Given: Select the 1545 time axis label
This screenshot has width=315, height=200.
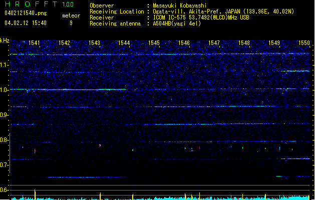Looking at the screenshot, I should [154, 43].
